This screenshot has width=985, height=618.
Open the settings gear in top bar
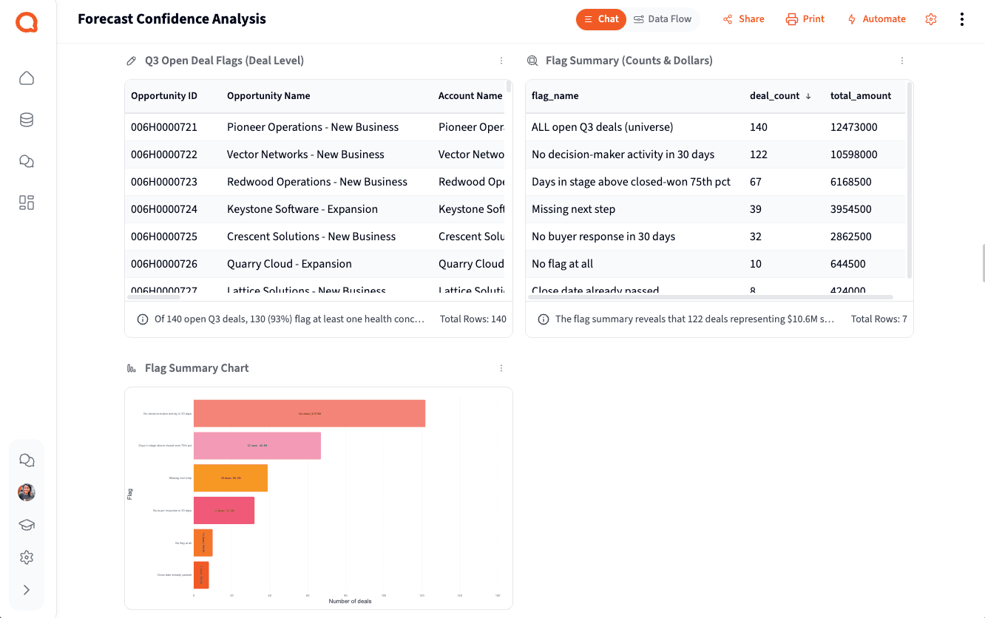(x=931, y=19)
